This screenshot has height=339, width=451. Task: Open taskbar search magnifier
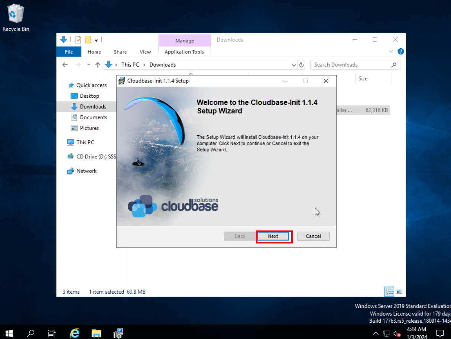tap(31, 333)
